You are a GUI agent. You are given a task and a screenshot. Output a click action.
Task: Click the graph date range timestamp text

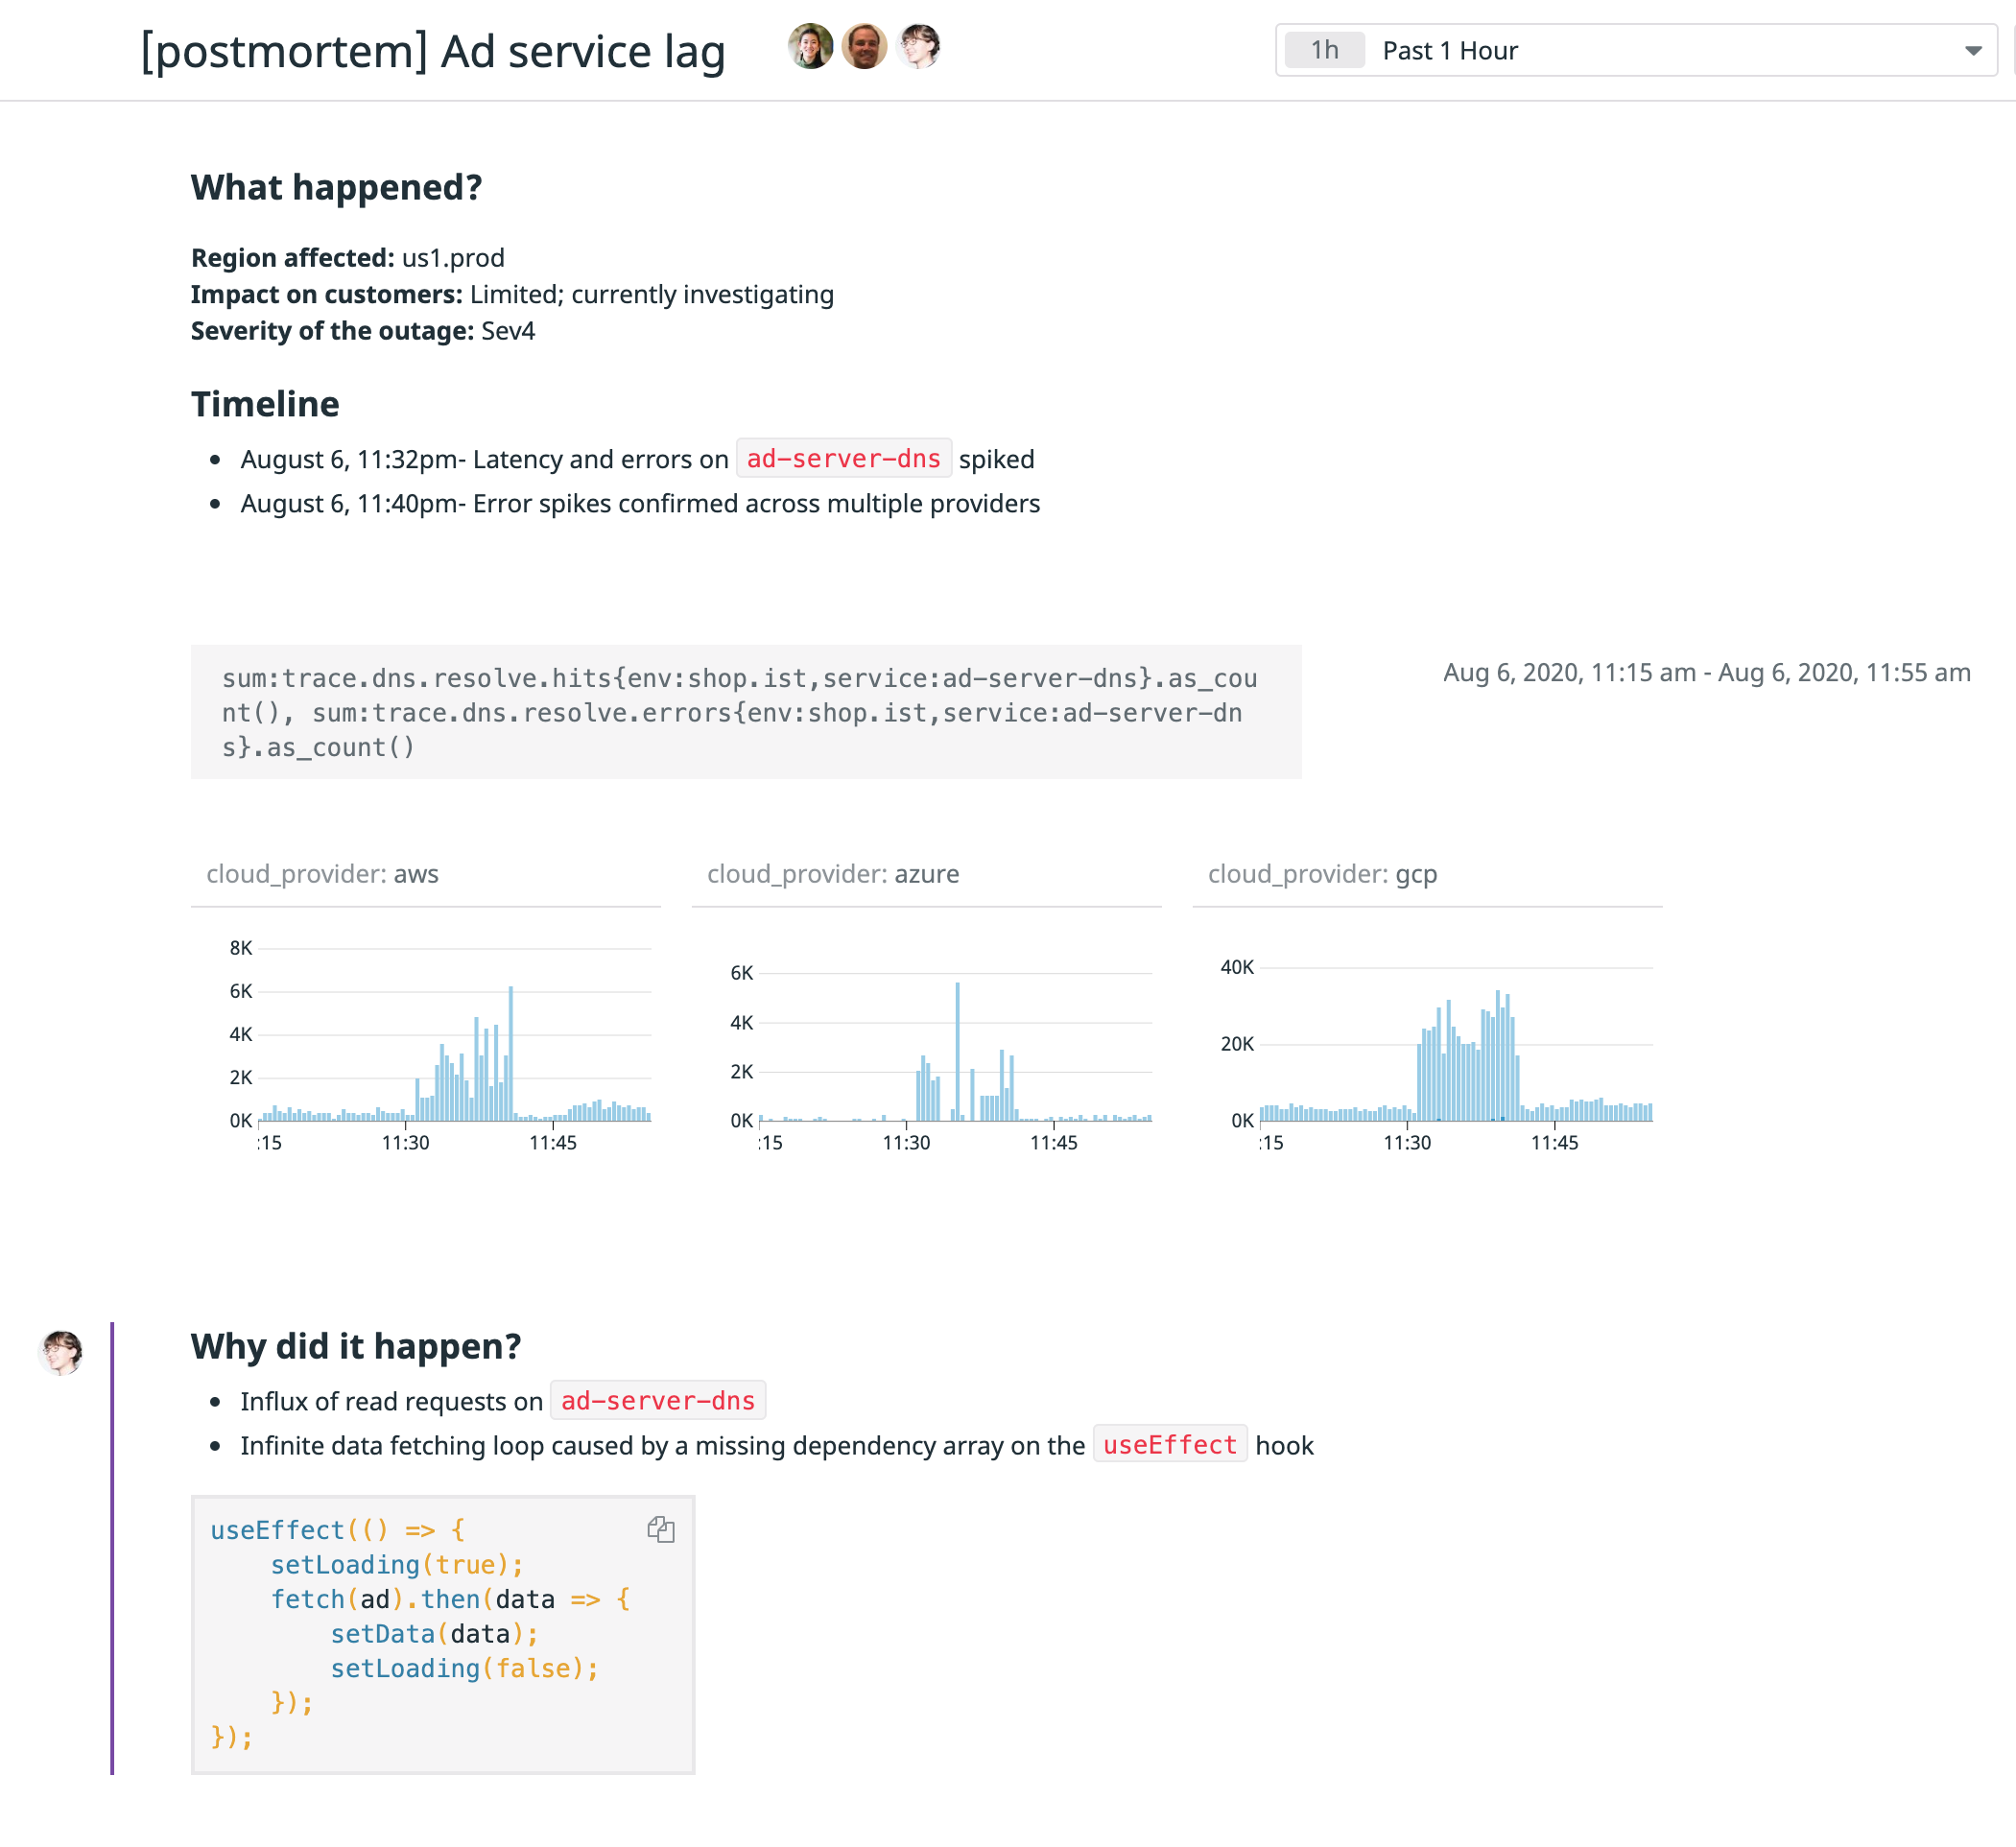(1706, 673)
